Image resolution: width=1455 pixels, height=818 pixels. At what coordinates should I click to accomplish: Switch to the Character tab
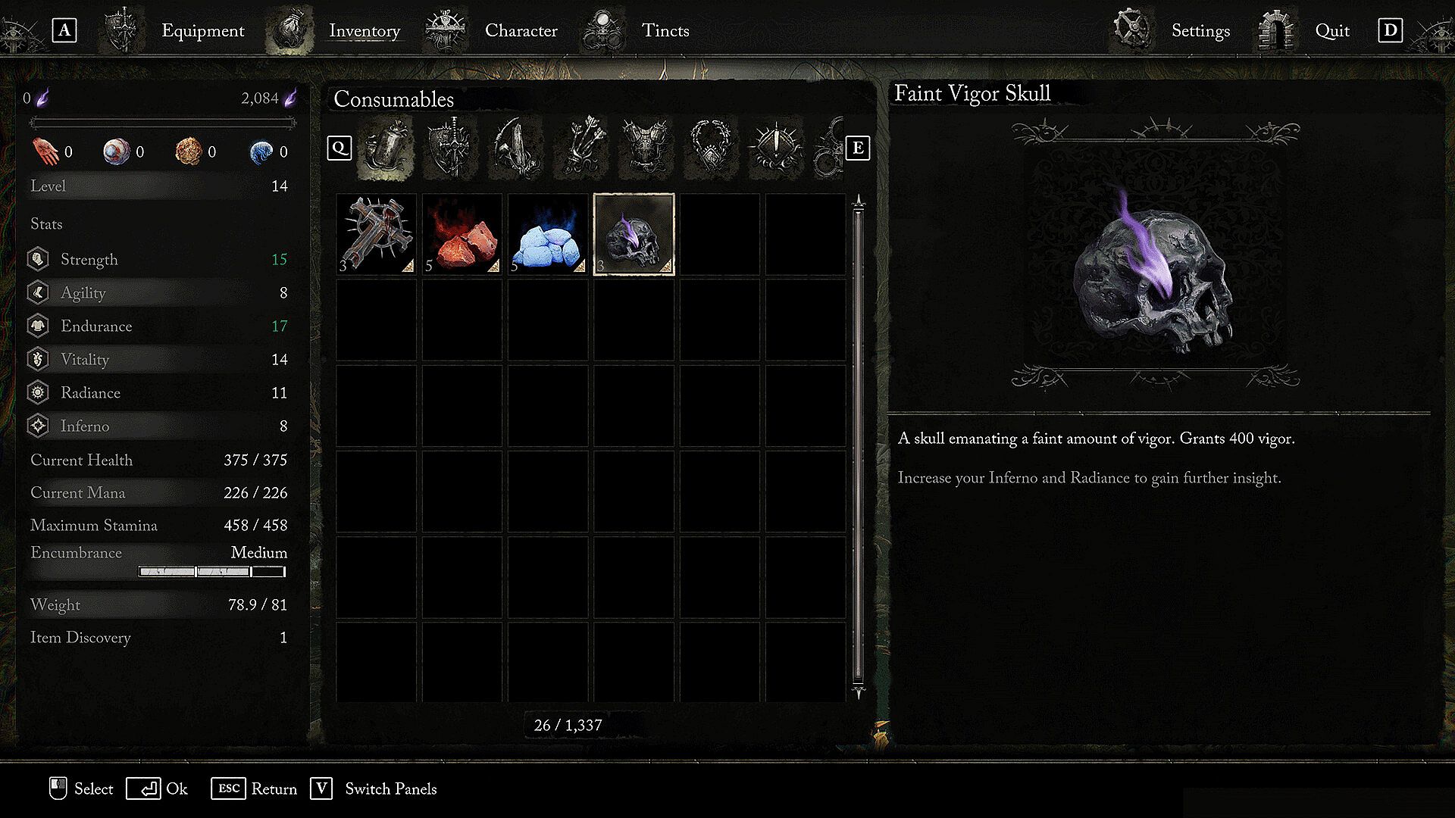pos(521,30)
